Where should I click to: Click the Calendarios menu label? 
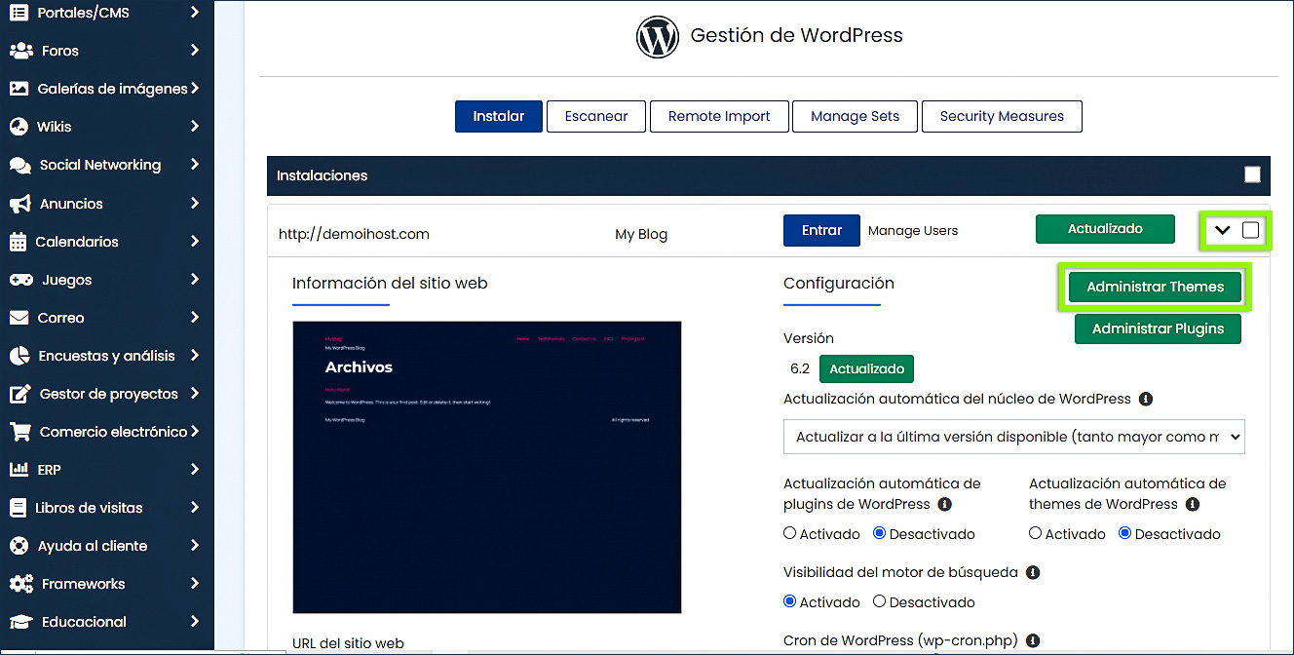pos(77,242)
